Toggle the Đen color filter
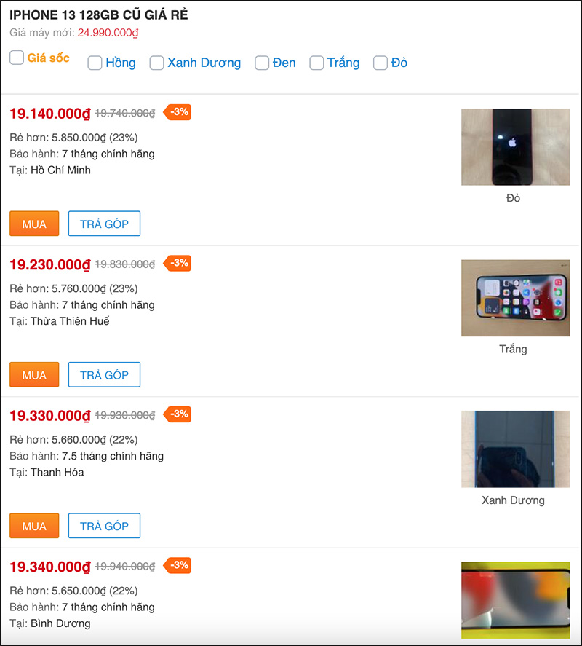Image resolution: width=582 pixels, height=646 pixels. pyautogui.click(x=262, y=63)
